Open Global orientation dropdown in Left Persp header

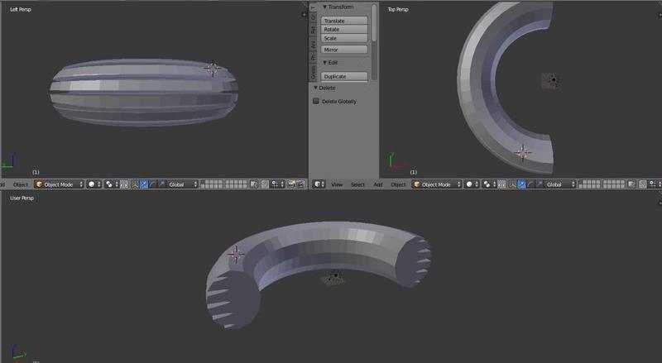tap(182, 184)
